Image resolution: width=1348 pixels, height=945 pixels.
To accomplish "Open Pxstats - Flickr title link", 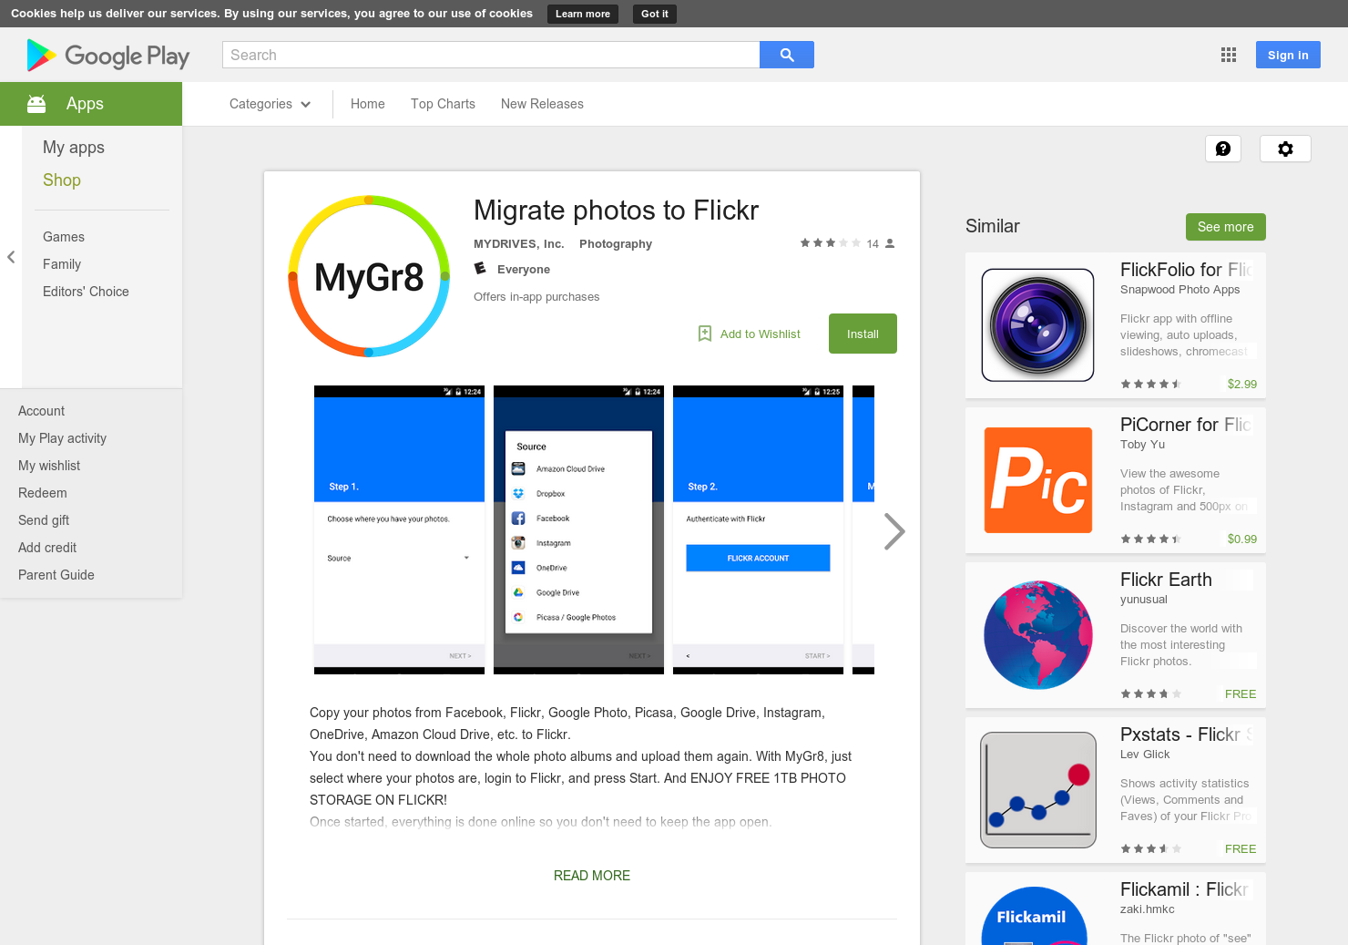I will click(x=1186, y=734).
